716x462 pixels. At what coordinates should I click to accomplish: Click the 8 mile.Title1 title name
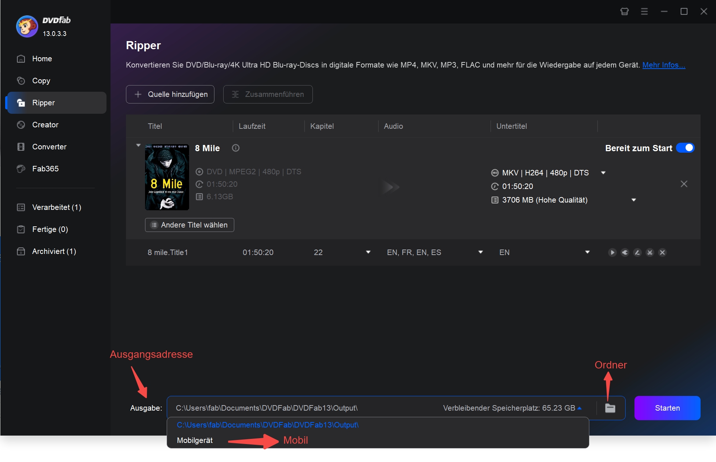pyautogui.click(x=168, y=252)
